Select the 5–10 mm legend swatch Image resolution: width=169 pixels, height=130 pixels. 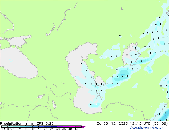[29, 127]
